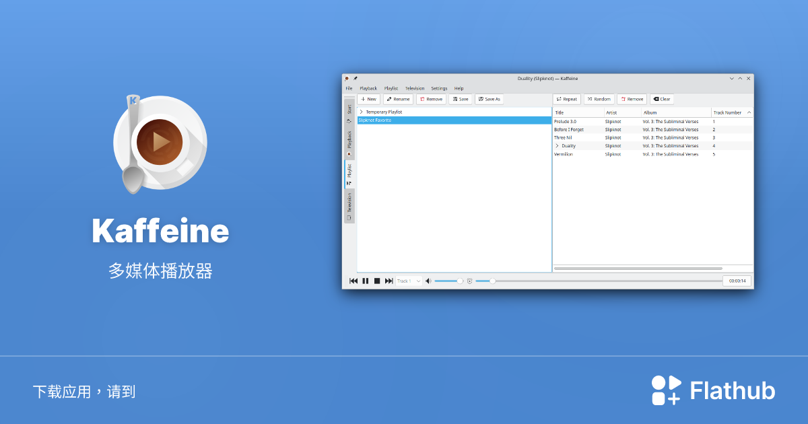
Task: Switch to the Playback sidebar tab
Action: point(349,143)
